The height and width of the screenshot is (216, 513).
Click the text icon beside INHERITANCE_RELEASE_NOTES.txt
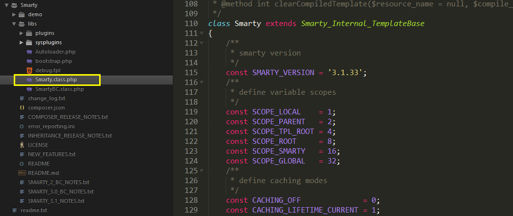coord(22,135)
